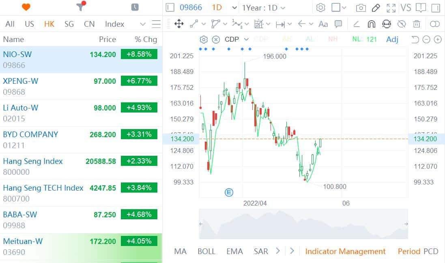Enable the magnet snap tool
This screenshot has width=445, height=263.
click(371, 24)
